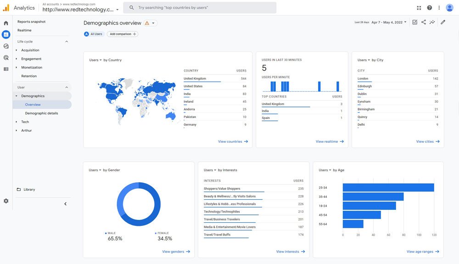The width and height of the screenshot is (459, 264).
Task: Click the Google Analytics logo
Action: point(6,8)
